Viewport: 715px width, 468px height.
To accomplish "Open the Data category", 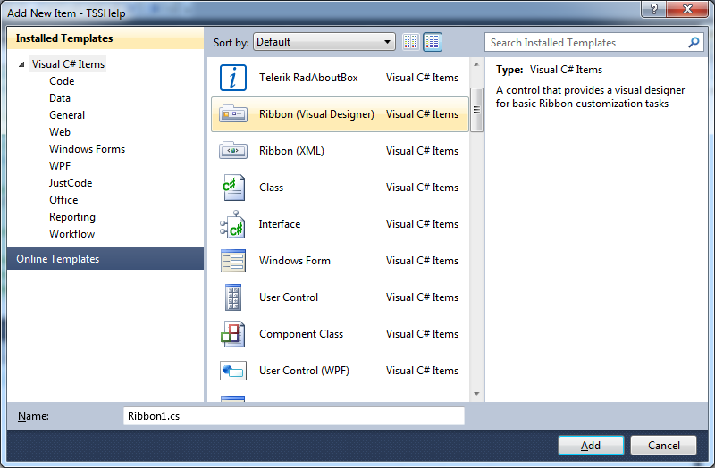I will coord(60,98).
